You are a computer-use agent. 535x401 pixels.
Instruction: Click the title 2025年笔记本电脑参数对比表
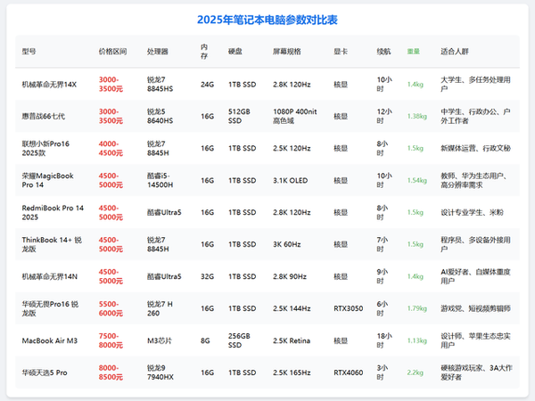(267, 20)
